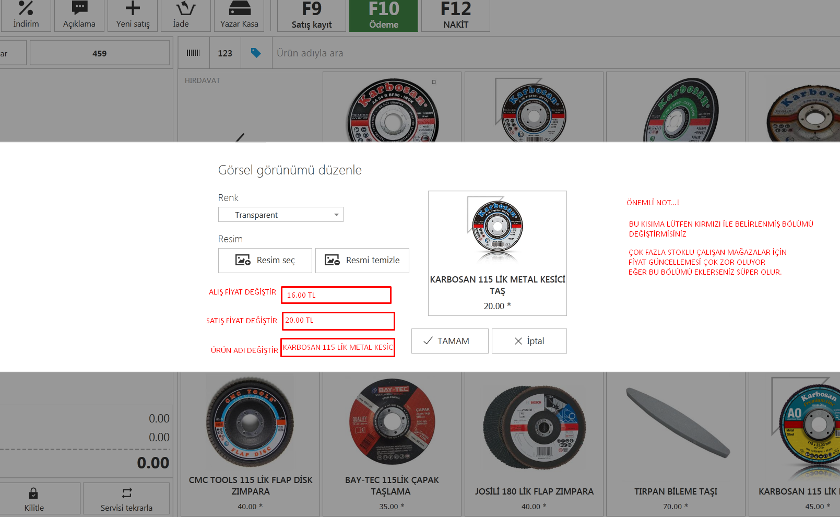Image resolution: width=840 pixels, height=517 pixels.
Task: Click the F9 Satış kayıt button
Action: coord(312,15)
